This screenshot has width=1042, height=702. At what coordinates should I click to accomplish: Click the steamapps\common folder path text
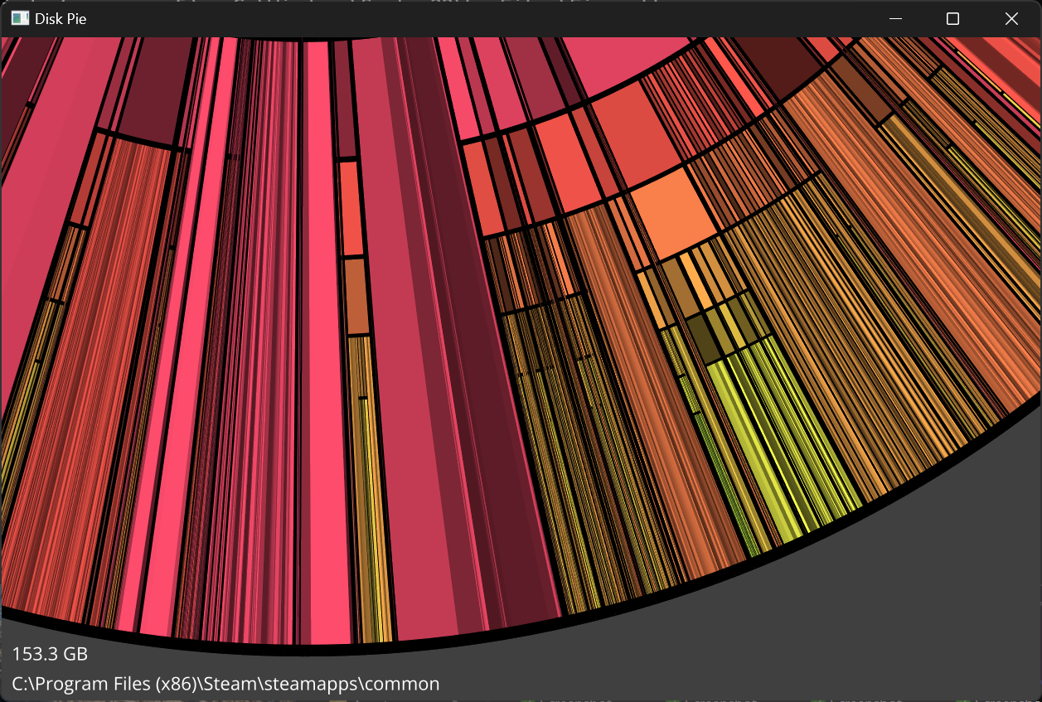(225, 684)
